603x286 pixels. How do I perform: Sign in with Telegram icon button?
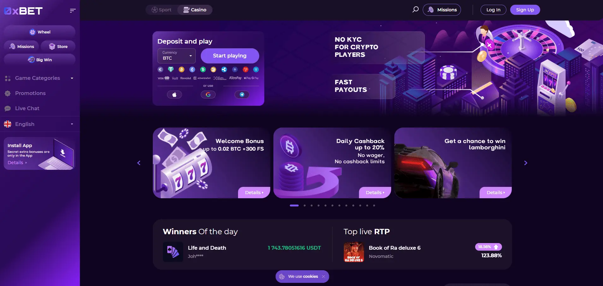pyautogui.click(x=242, y=94)
